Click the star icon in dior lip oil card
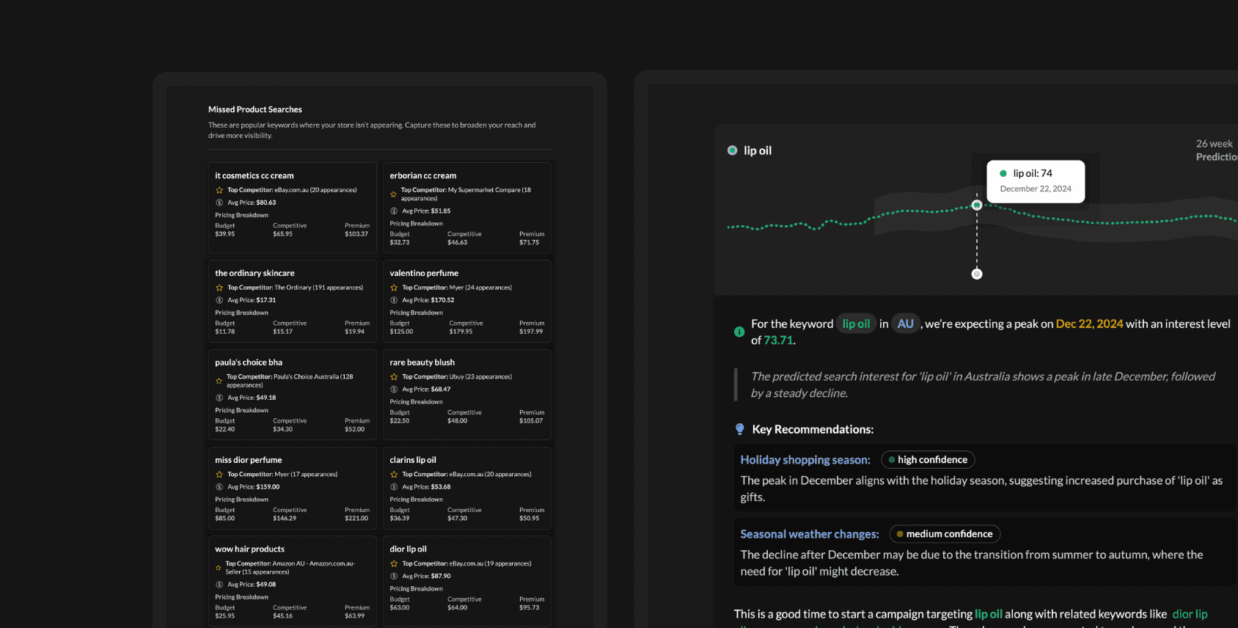Screen dimensions: 1238x628 pos(394,564)
